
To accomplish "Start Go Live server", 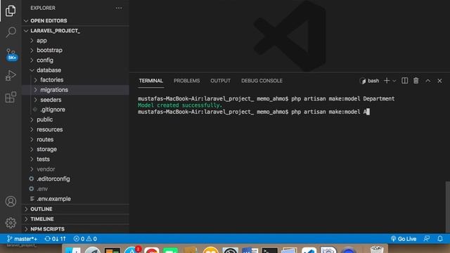I will (403, 239).
